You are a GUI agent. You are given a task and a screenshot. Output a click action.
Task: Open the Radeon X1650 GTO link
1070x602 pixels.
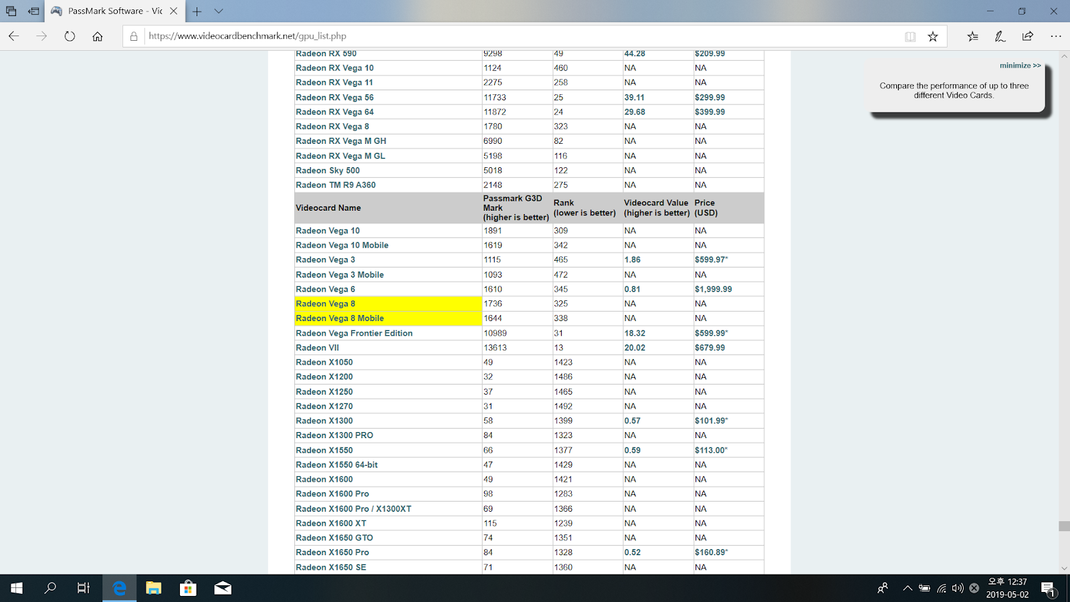334,538
